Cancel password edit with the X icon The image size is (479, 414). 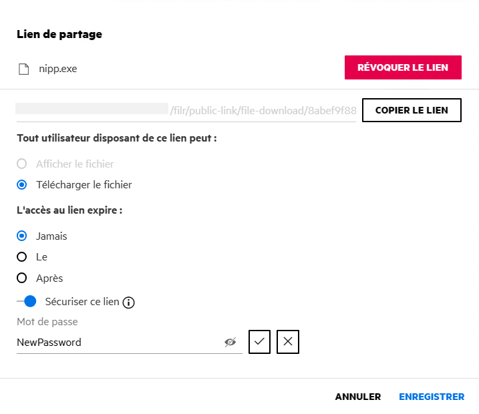tap(288, 342)
